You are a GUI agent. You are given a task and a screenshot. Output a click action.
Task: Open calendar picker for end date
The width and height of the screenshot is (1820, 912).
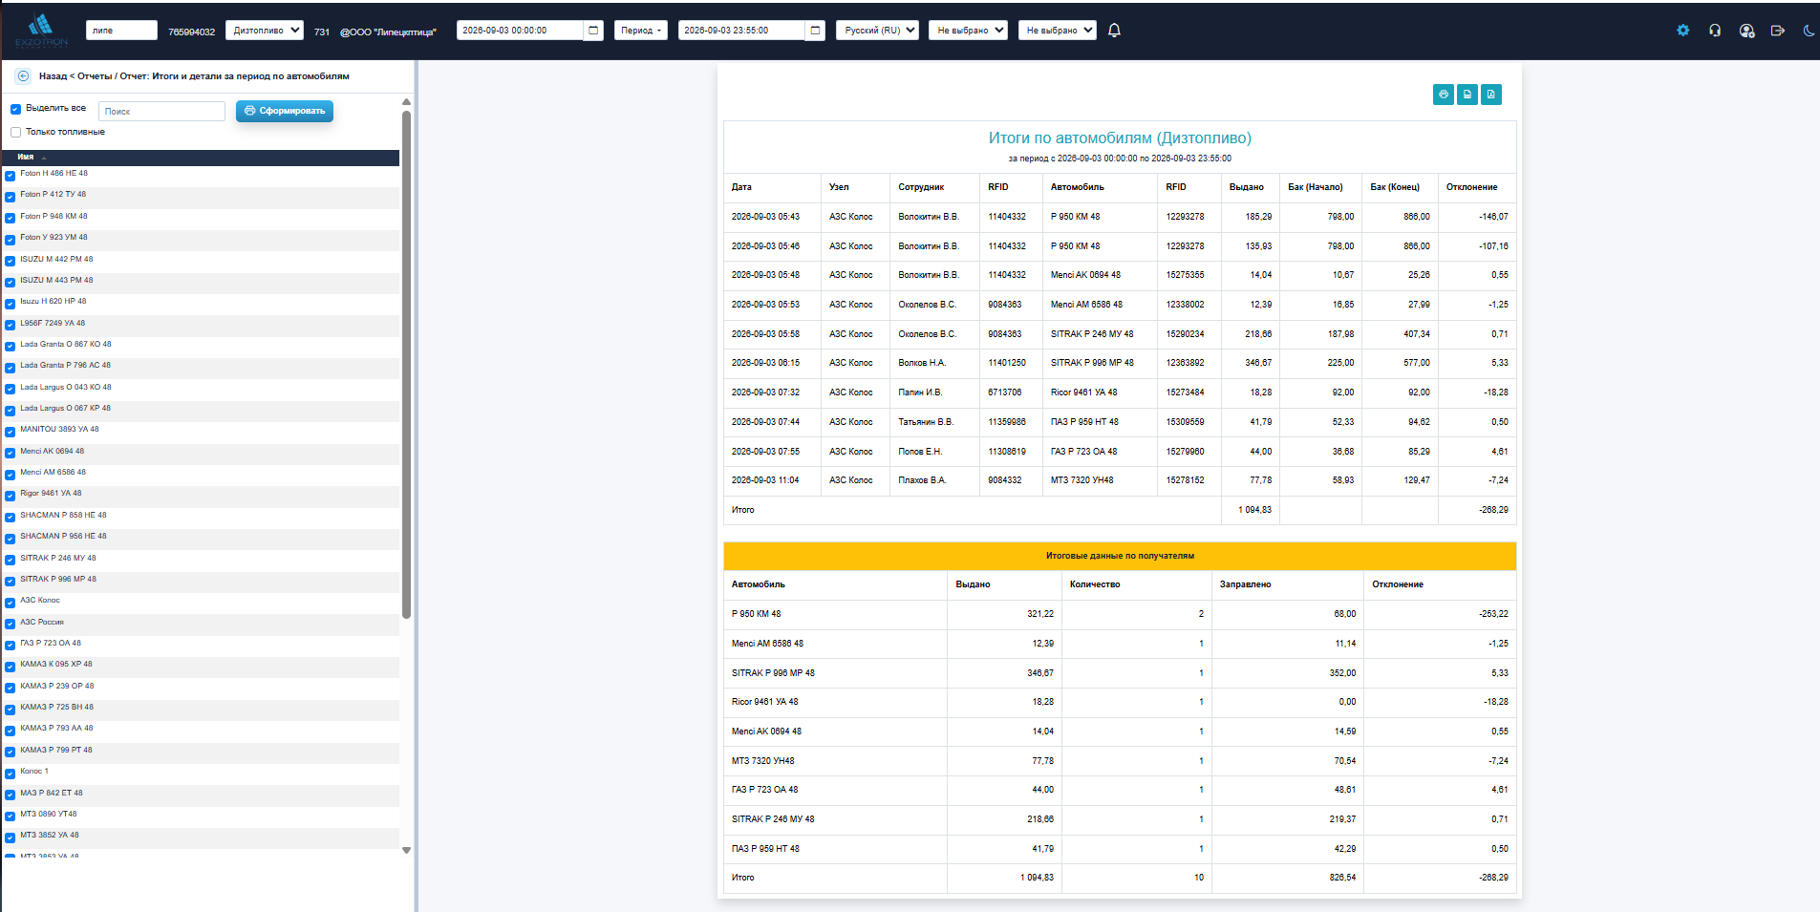point(816,31)
